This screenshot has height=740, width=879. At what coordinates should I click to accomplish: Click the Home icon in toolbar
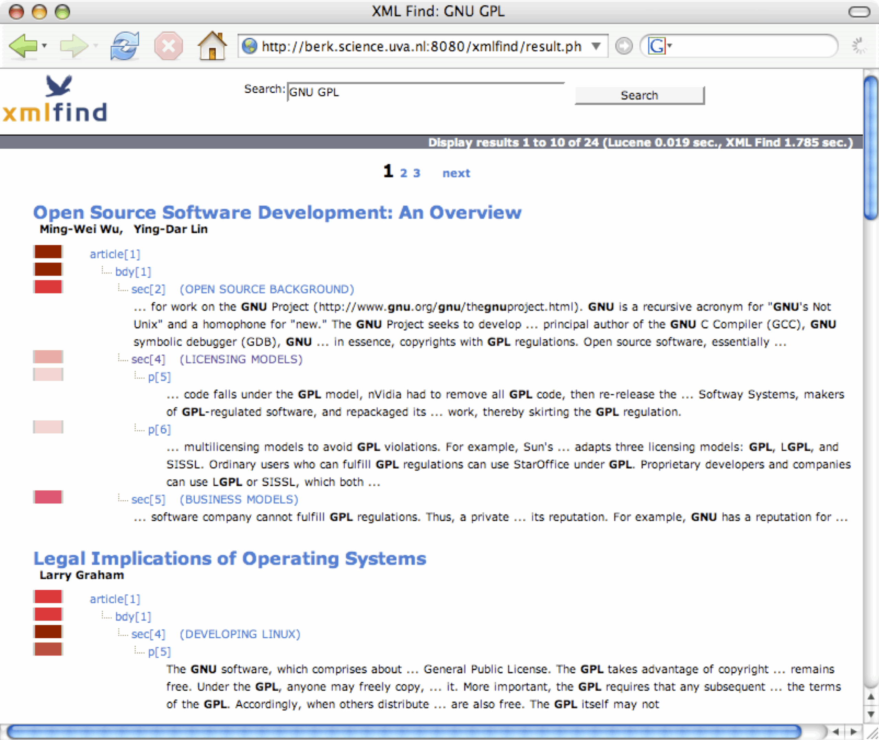coord(212,45)
